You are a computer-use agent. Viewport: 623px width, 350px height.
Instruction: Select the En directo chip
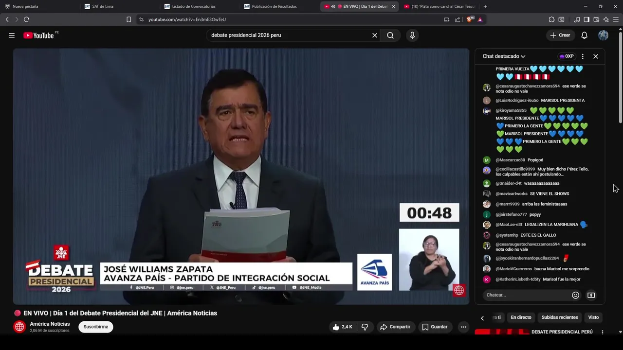(x=521, y=317)
